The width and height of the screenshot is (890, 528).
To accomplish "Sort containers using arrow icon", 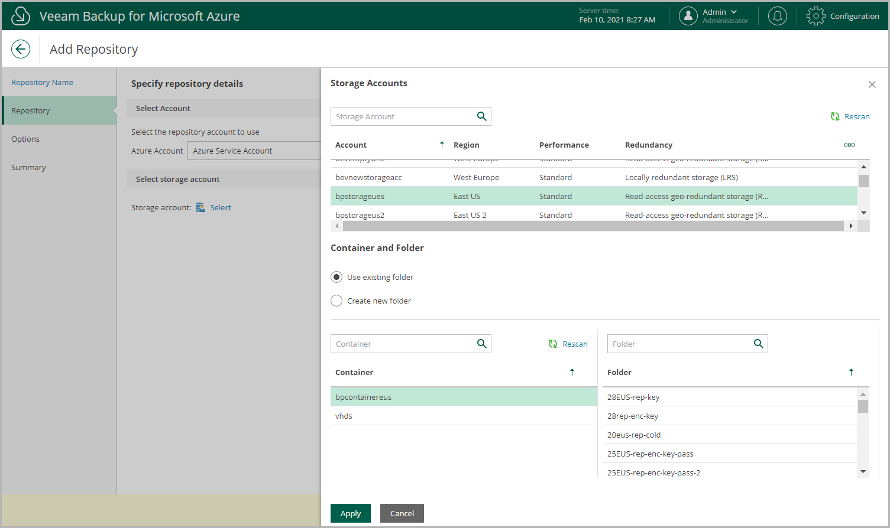I will (x=572, y=372).
